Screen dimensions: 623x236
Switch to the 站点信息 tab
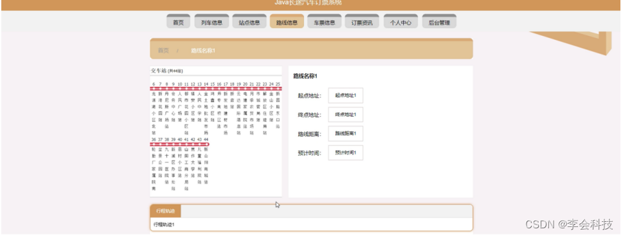coord(249,22)
